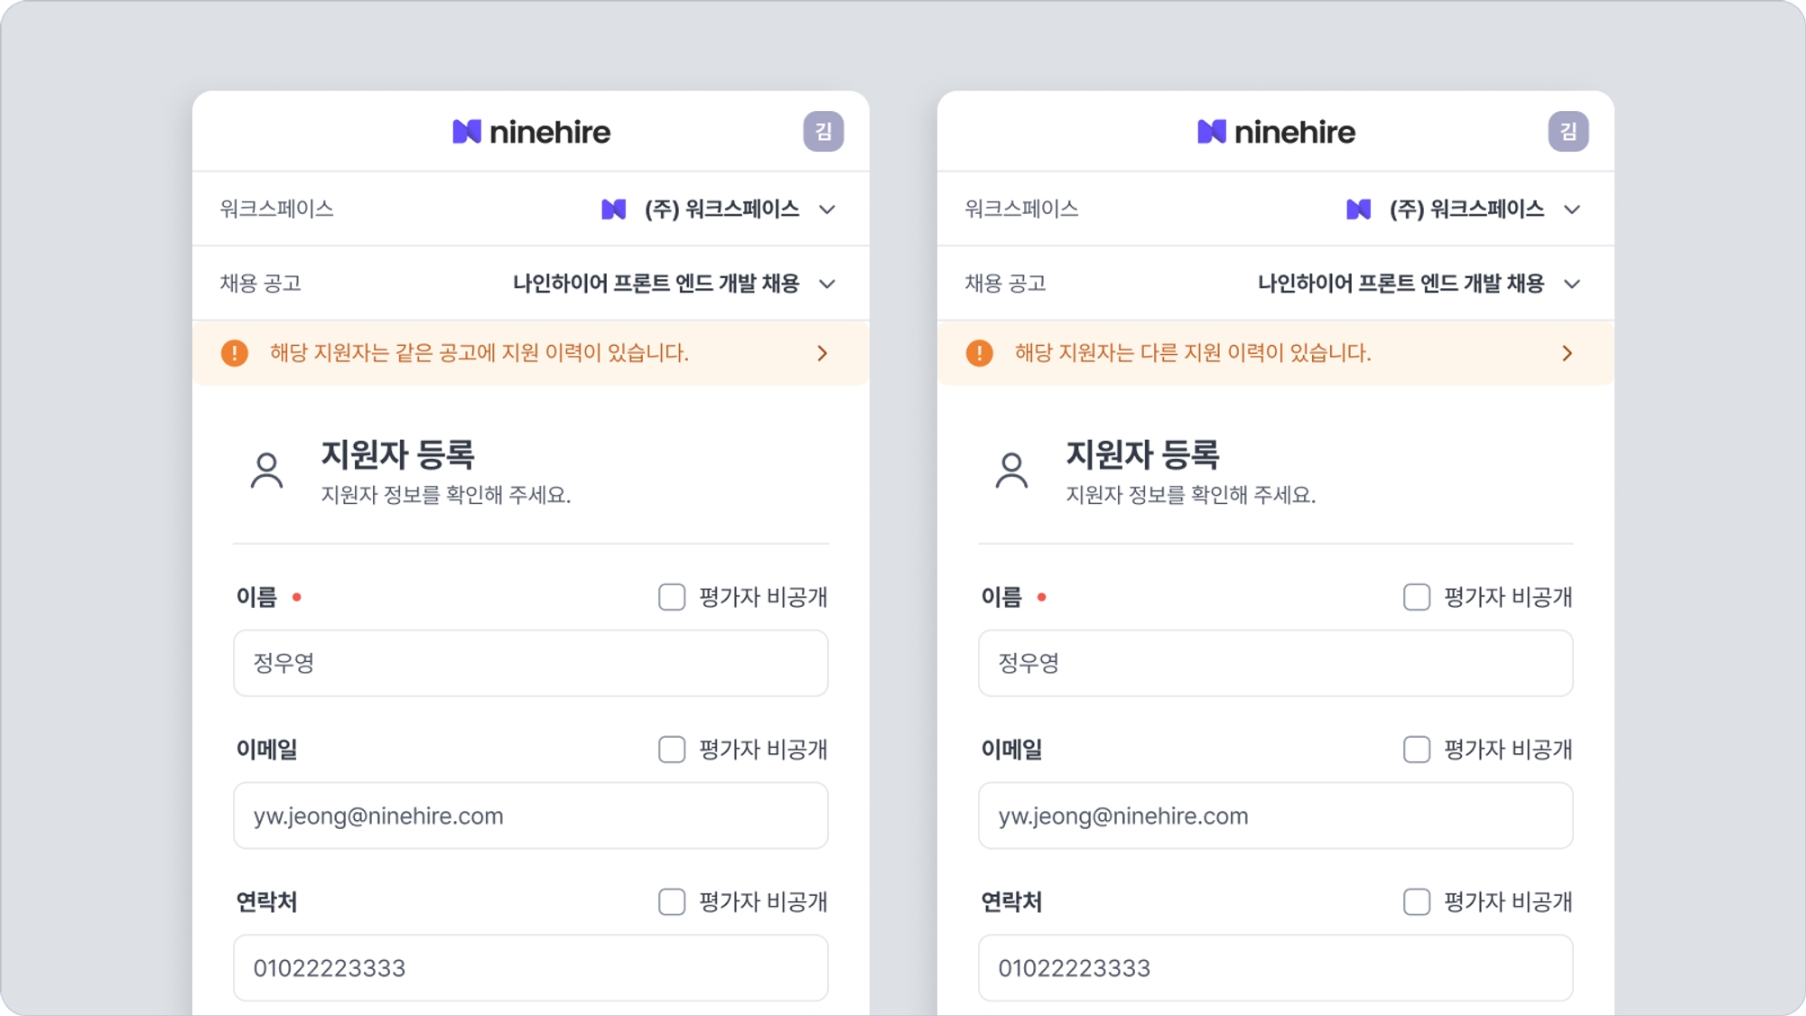Click the 이메일 input field in right panel
Screen dimensions: 1806x1016
[1276, 816]
